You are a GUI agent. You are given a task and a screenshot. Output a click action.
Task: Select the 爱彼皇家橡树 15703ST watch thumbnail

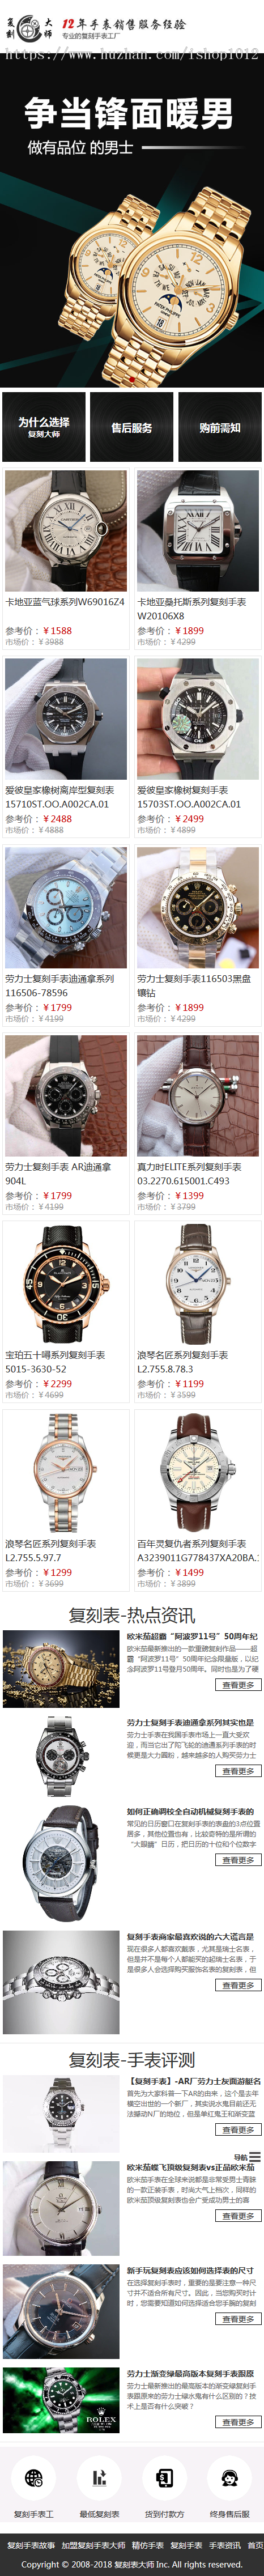198,719
